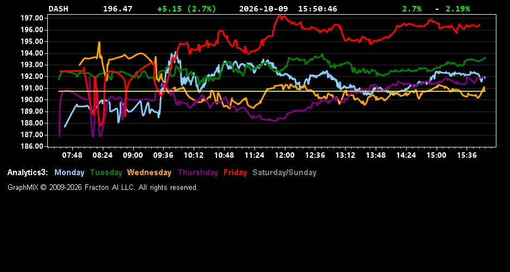Image resolution: width=510 pixels, height=272 pixels.
Task: Click the 15:36 time axis label
Action: pyautogui.click(x=467, y=155)
